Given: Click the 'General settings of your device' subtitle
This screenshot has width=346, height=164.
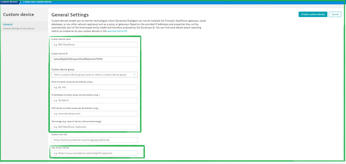Looking at the screenshot, I should [x=18, y=28].
